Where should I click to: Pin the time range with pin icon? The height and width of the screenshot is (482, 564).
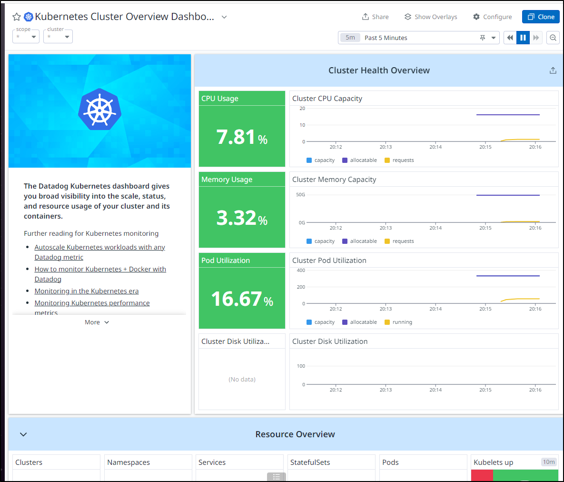tap(483, 38)
